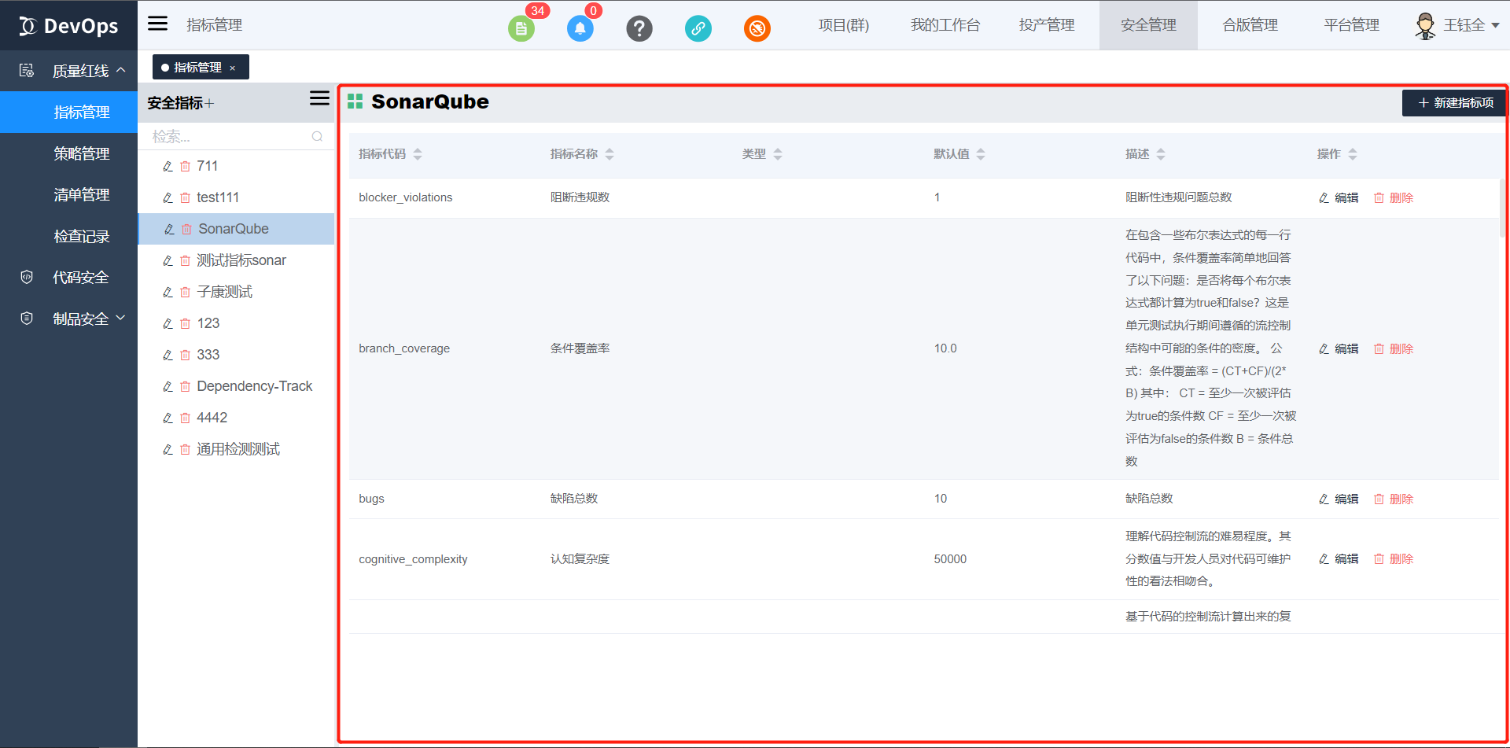This screenshot has width=1510, height=748.
Task: Open the help question mark icon
Action: (639, 28)
